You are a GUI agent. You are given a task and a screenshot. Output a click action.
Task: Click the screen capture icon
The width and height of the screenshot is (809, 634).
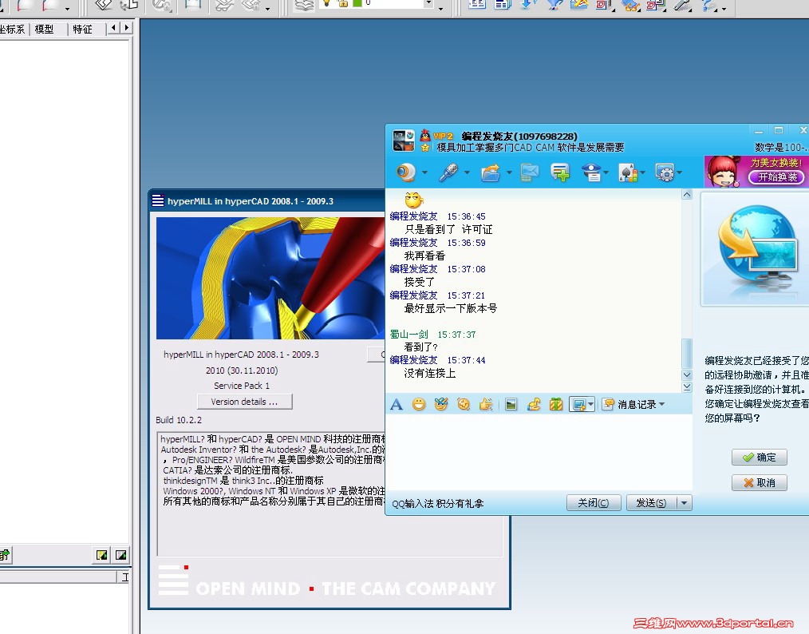point(578,404)
